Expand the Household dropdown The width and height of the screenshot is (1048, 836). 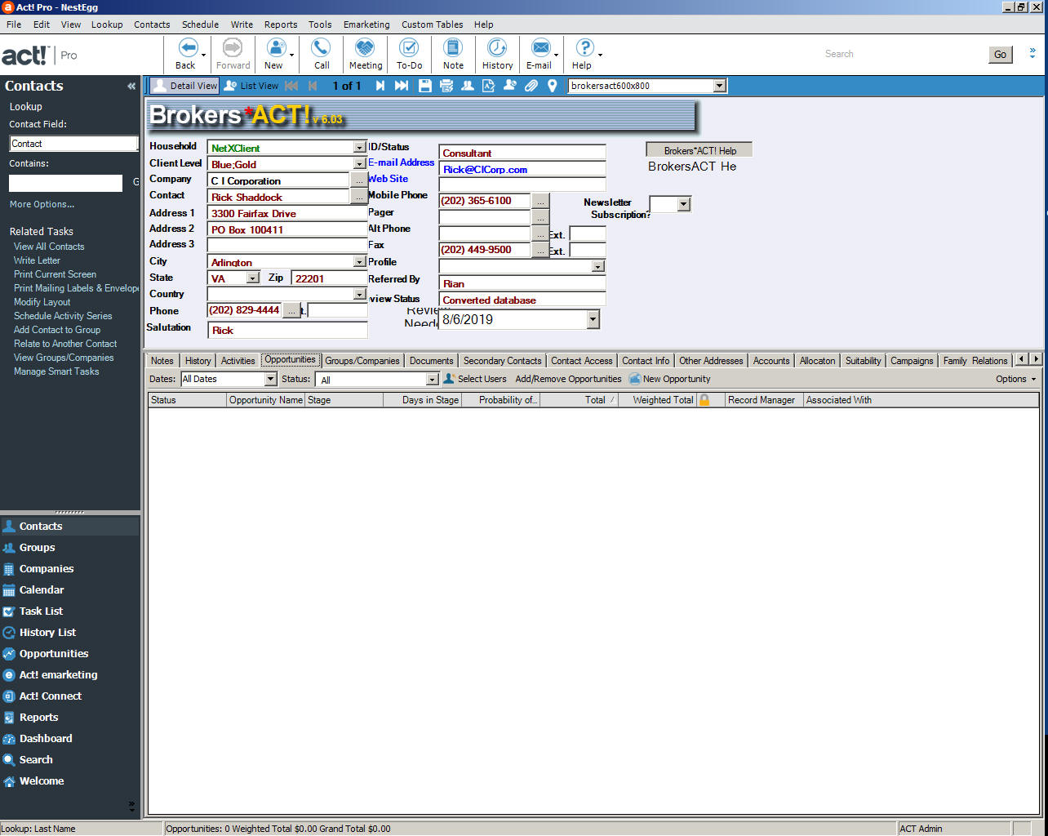(359, 148)
